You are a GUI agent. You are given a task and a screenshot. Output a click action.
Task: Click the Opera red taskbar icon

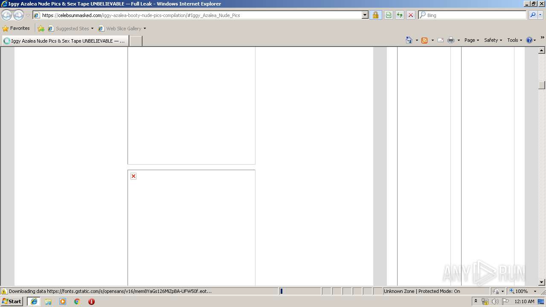tap(91, 301)
